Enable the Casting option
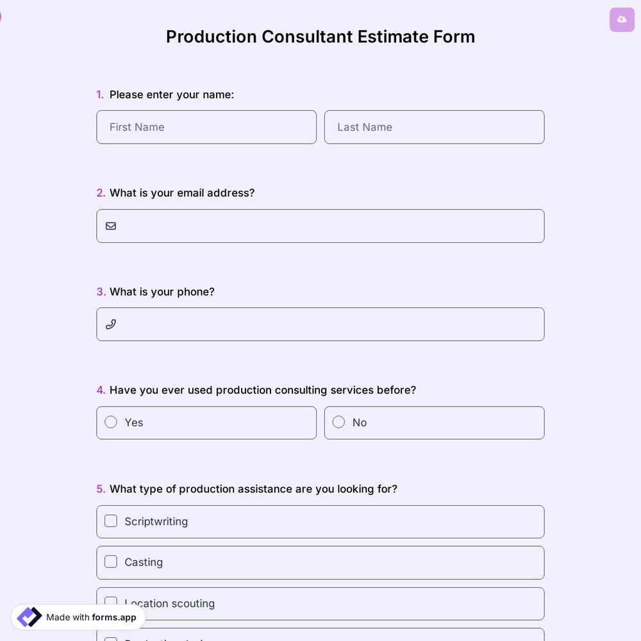 pos(110,561)
